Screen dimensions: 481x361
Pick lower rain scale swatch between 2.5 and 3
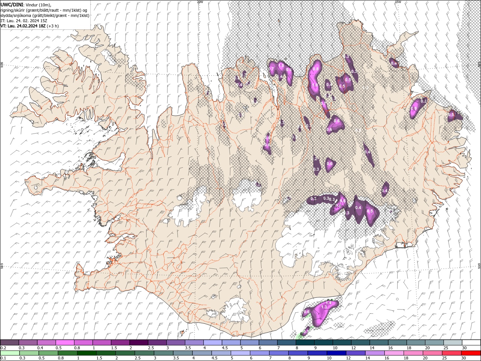pyautogui.click(x=144, y=353)
